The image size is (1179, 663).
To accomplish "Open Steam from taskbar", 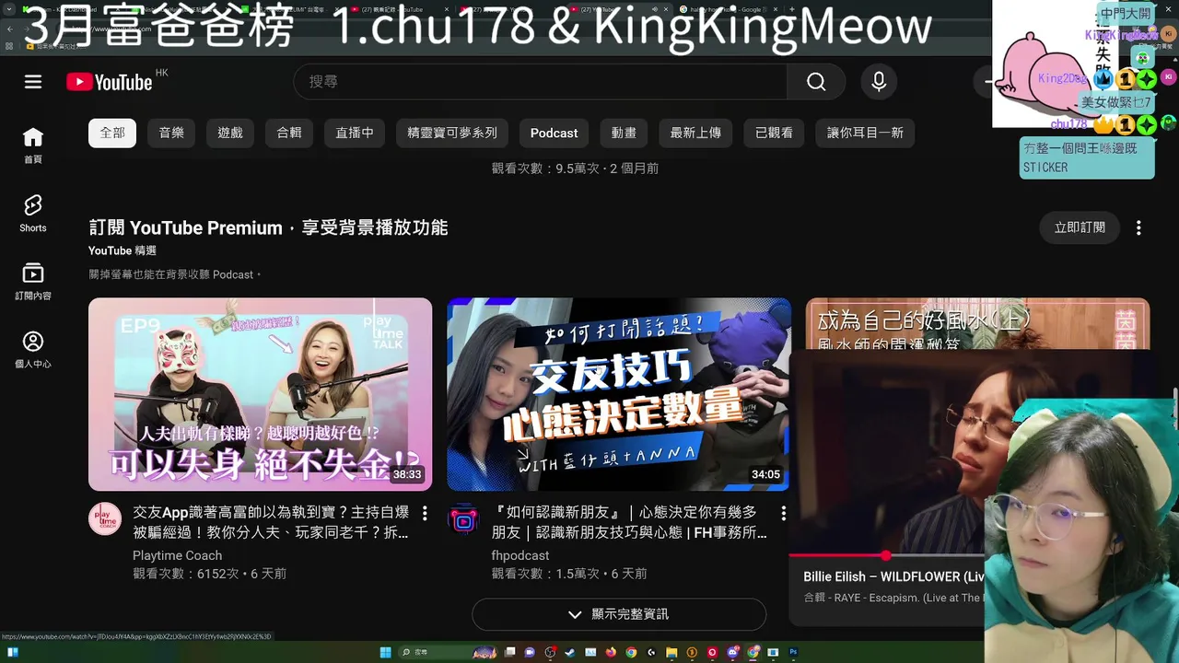I will tap(570, 653).
